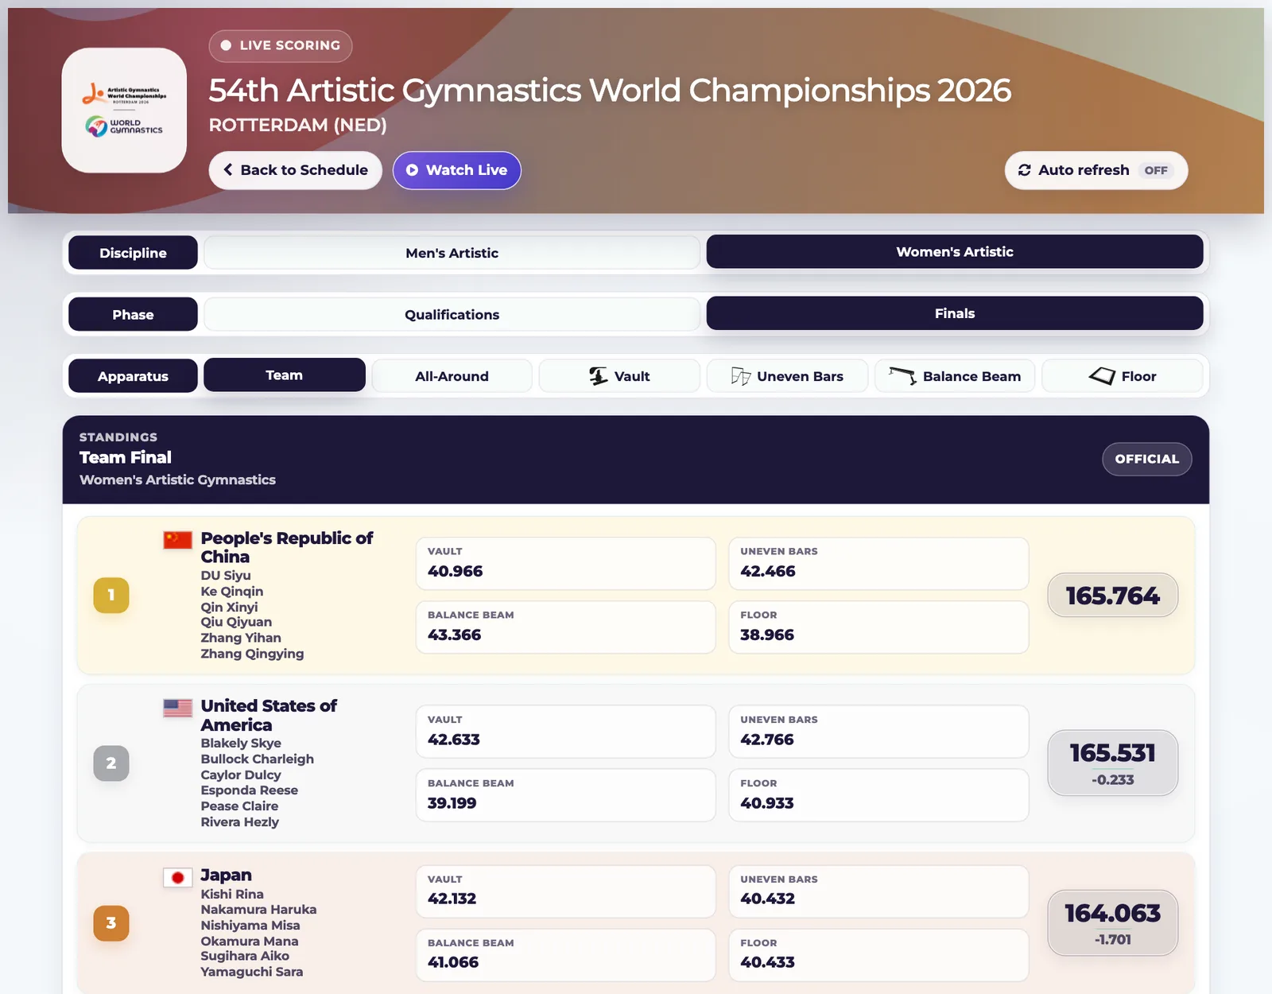Open the All-Around standings tab
The width and height of the screenshot is (1272, 994).
[452, 376]
